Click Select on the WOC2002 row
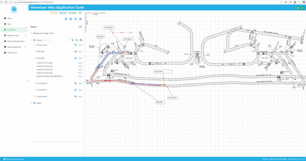This screenshot has height=161, width=306. [80, 58]
